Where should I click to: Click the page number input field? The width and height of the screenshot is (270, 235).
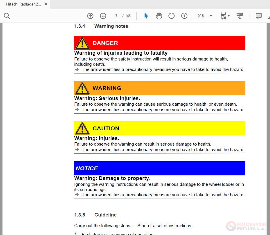(x=116, y=16)
